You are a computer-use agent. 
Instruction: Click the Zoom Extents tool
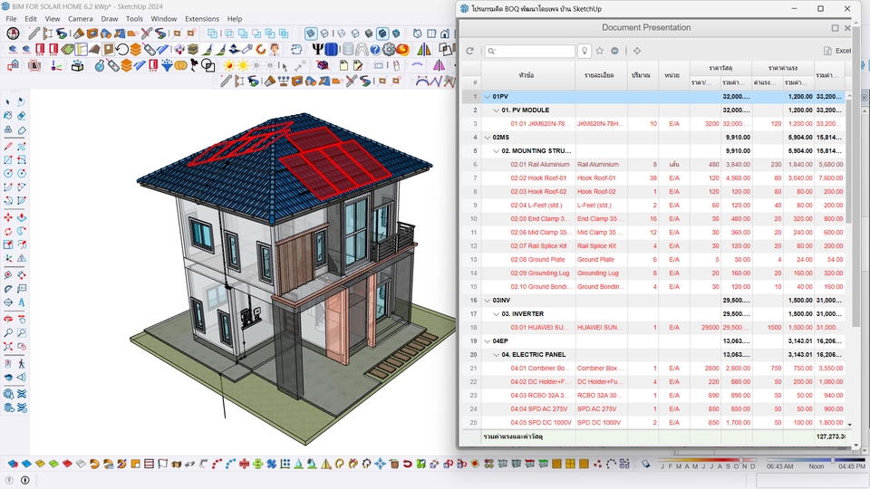[x=8, y=347]
